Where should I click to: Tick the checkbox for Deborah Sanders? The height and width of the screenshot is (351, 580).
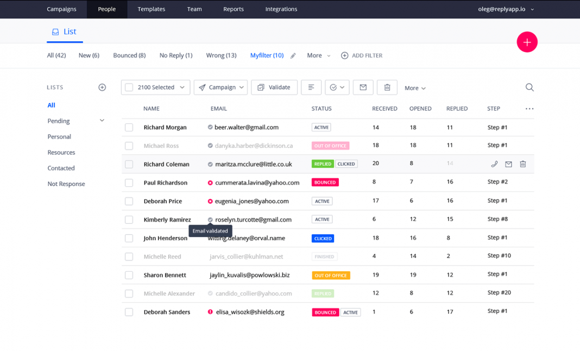[129, 312]
